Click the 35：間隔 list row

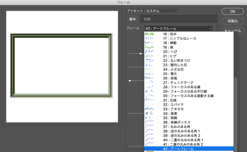[x=189, y=118]
